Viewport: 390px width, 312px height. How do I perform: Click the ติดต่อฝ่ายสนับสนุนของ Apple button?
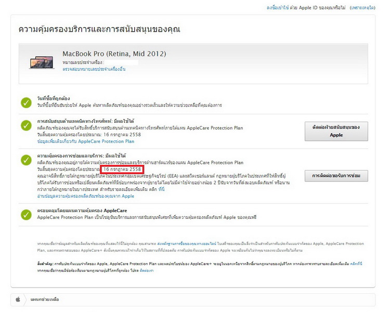click(x=336, y=132)
